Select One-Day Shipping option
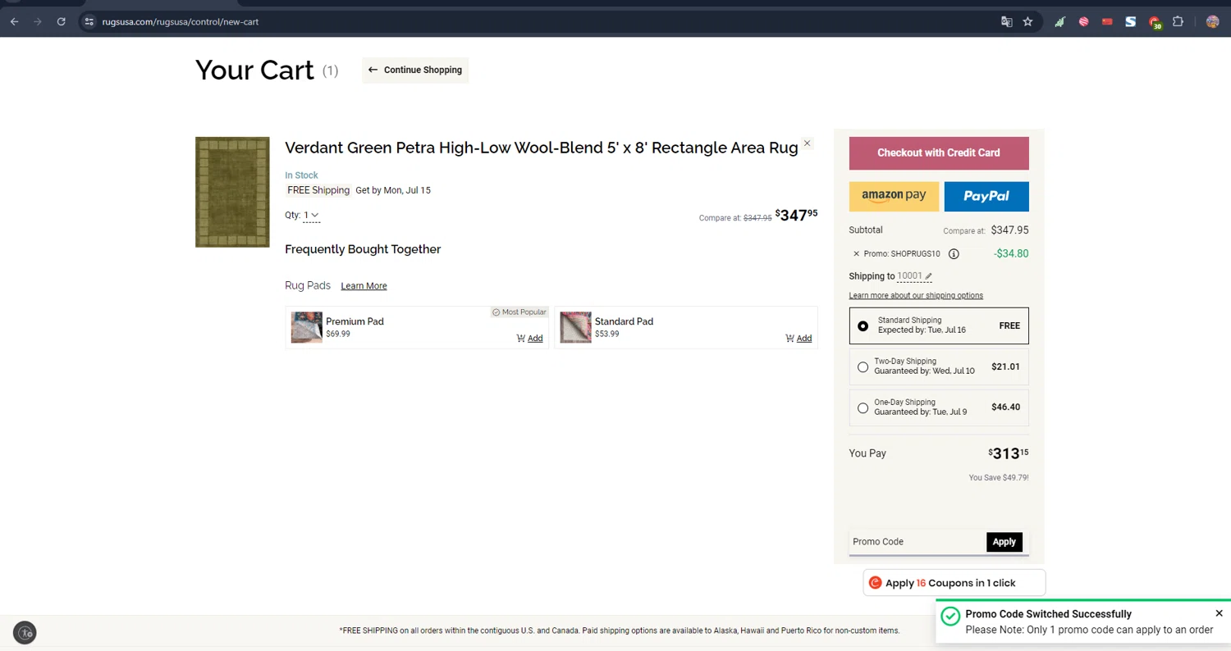The height and width of the screenshot is (651, 1231). [x=939, y=407]
